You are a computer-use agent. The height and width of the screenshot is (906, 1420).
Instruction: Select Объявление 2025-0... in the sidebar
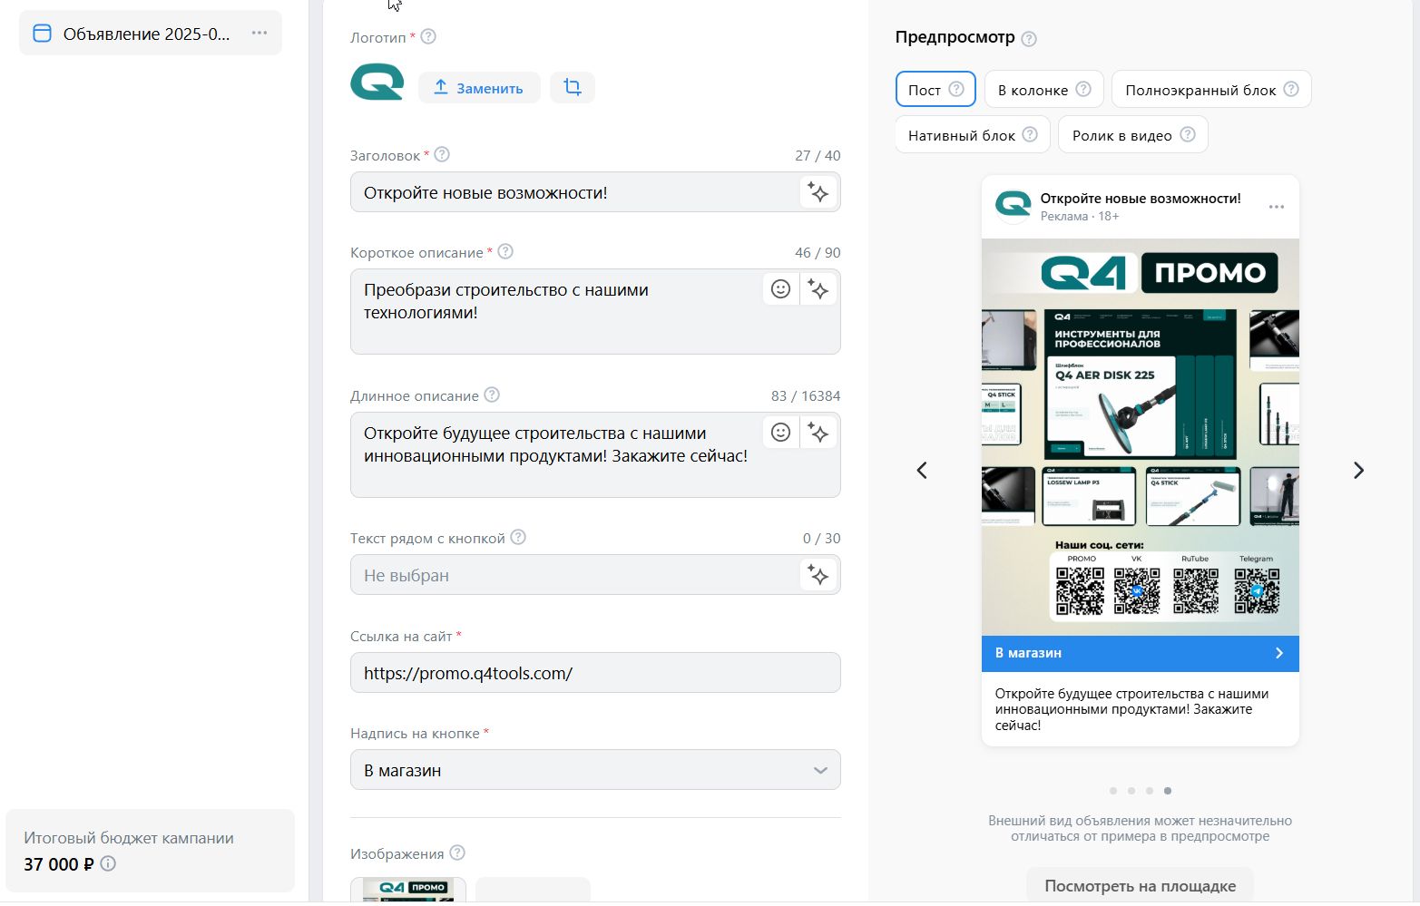coord(151,34)
